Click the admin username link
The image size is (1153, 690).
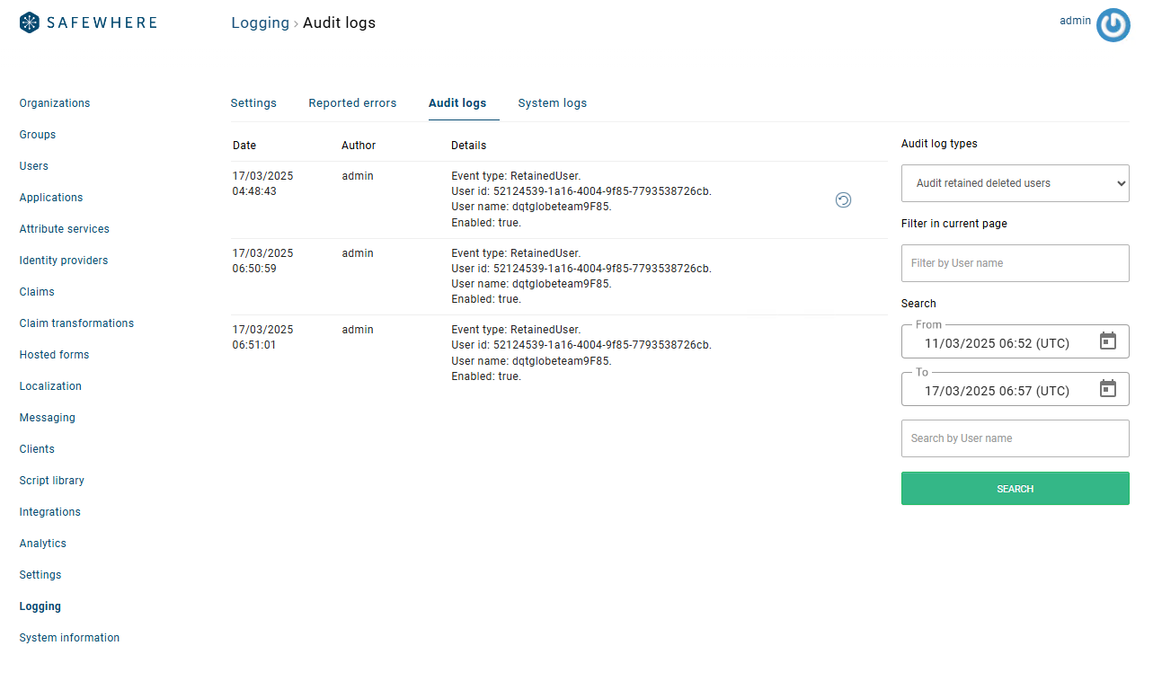click(x=1075, y=21)
